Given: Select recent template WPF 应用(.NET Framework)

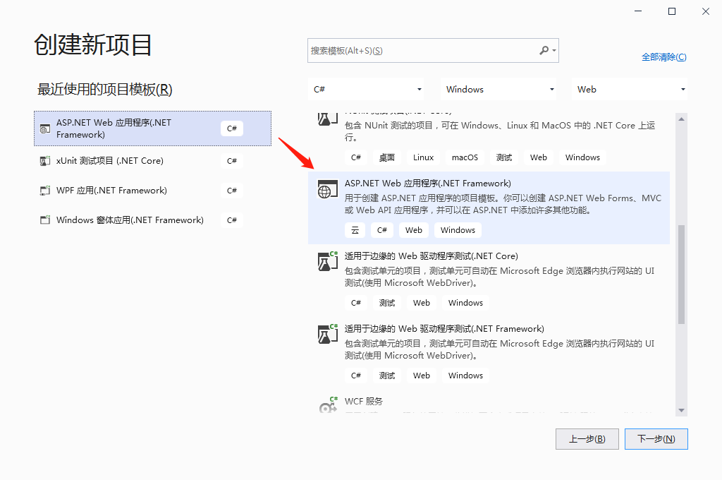Looking at the screenshot, I should (152, 191).
